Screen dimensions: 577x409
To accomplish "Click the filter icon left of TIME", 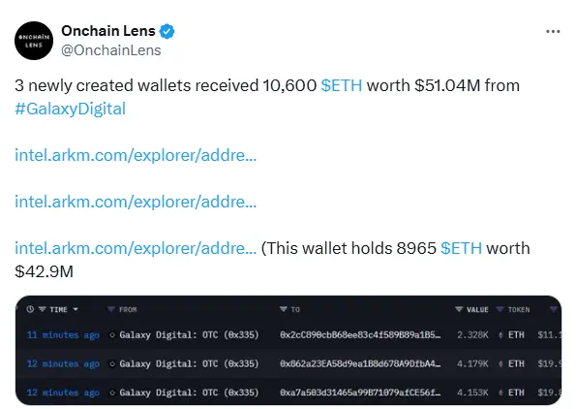I will (43, 309).
